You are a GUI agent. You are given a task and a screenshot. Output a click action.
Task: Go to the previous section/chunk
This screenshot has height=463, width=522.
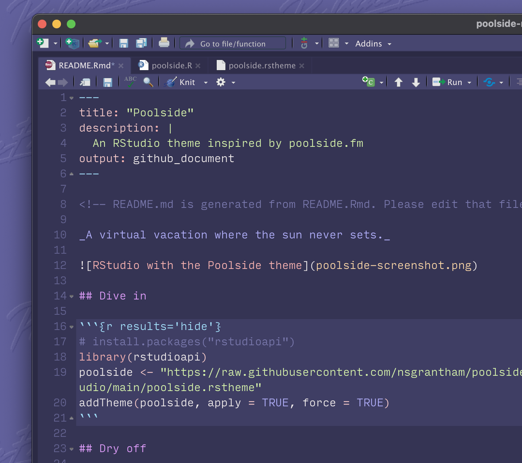point(399,82)
